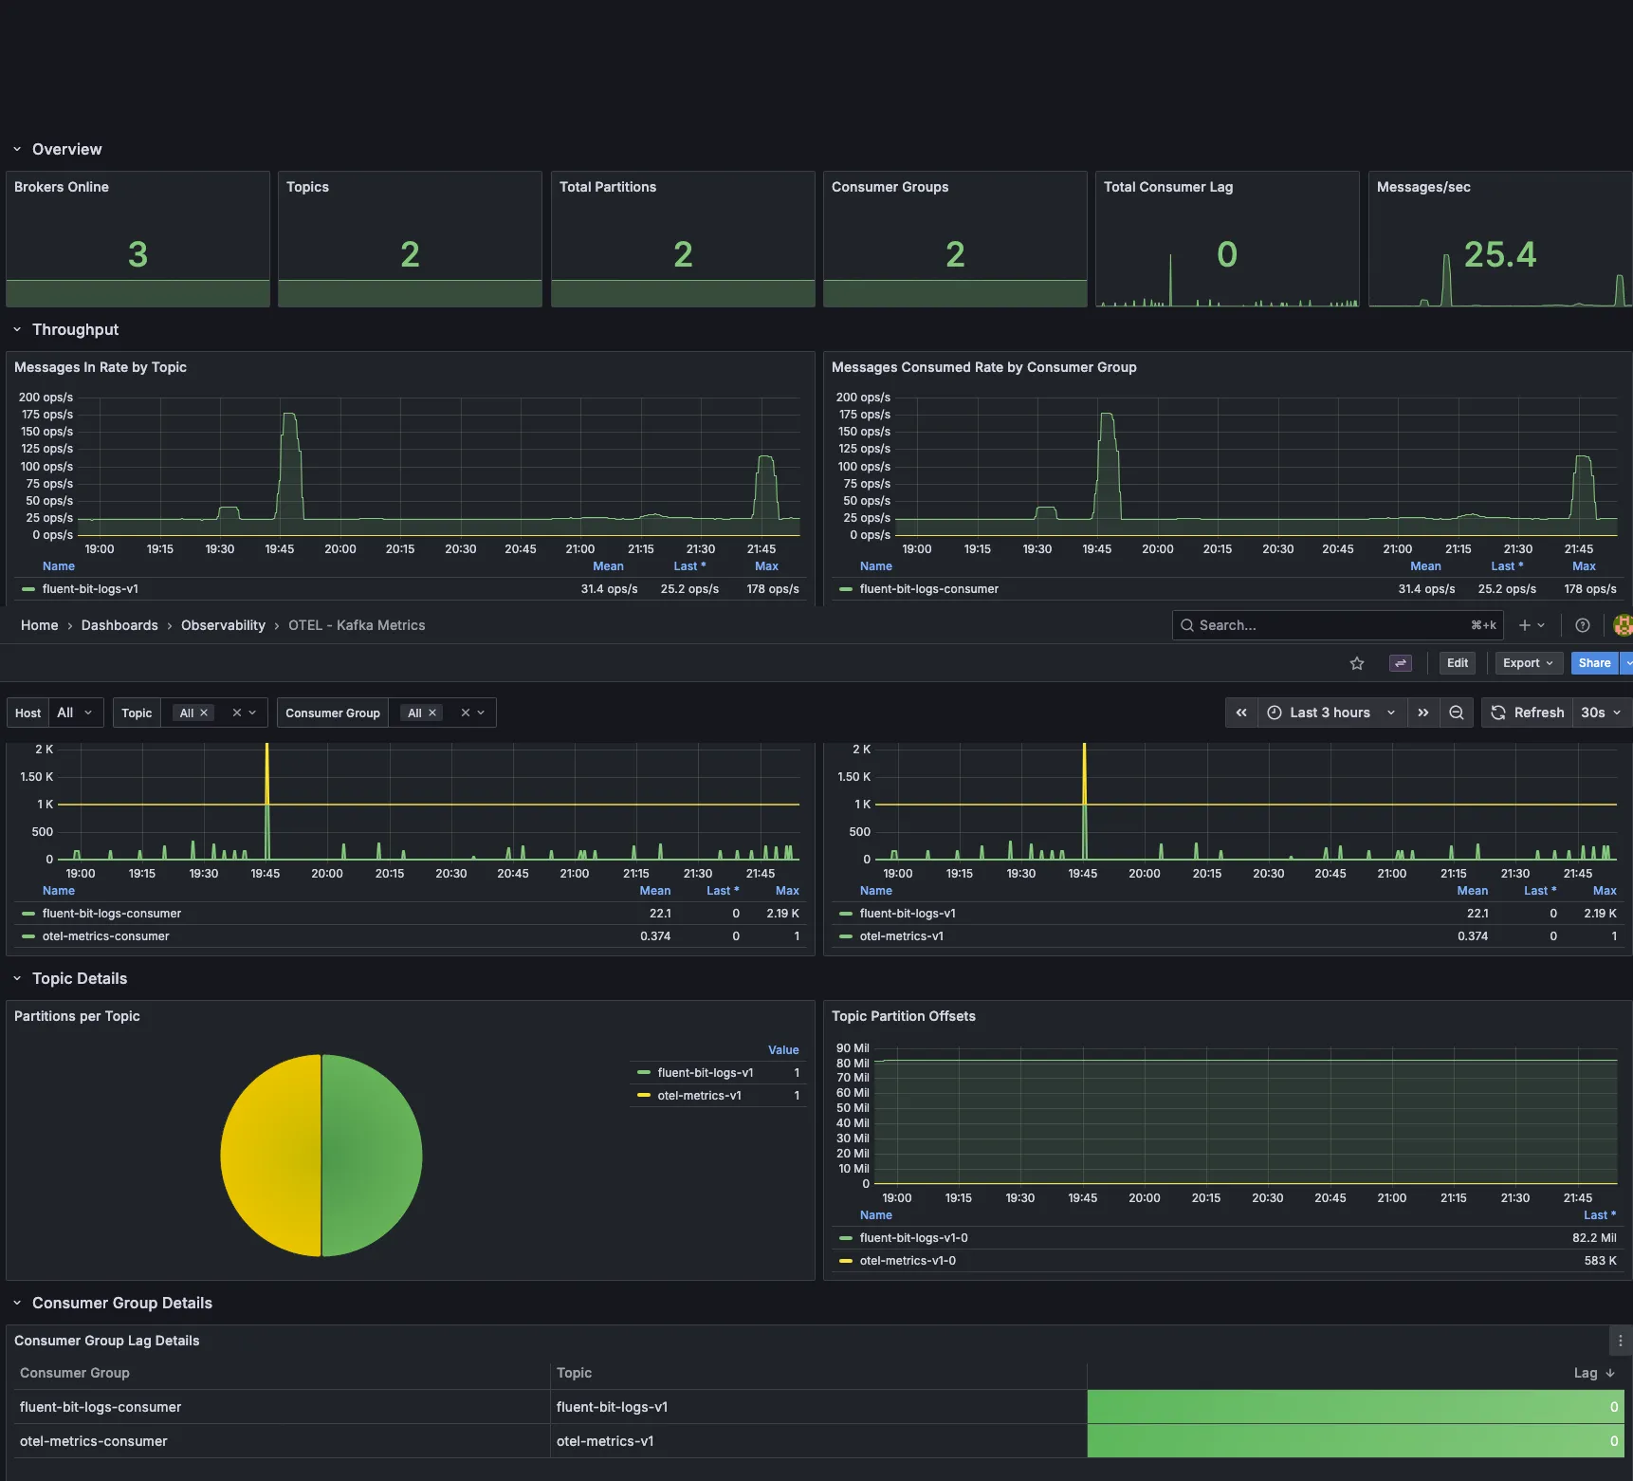
Task: Collapse the Topic Details row
Action: 80,979
